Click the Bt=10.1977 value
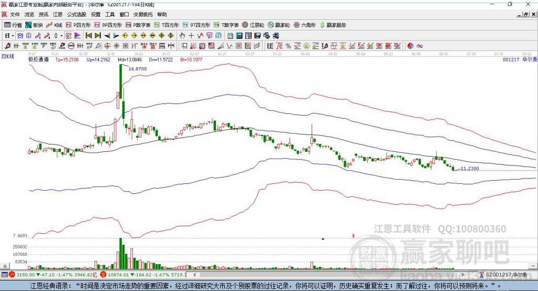 (x=191, y=60)
